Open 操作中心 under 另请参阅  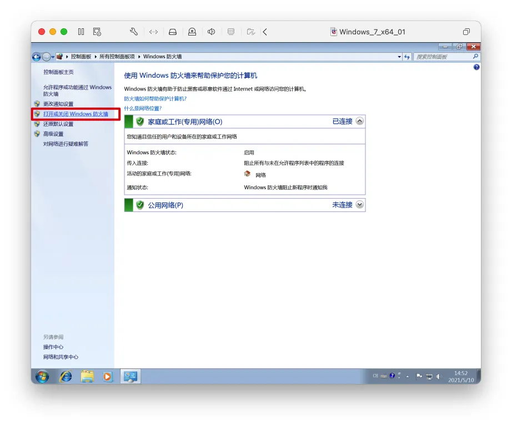point(53,347)
